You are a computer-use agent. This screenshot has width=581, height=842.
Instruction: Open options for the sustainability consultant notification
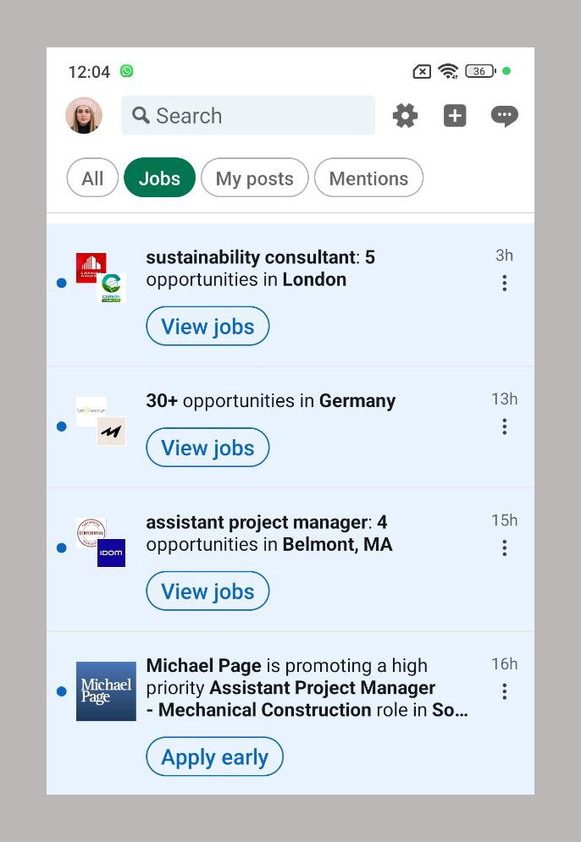(504, 283)
